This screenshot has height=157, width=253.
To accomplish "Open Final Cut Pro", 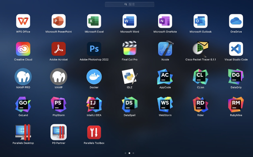I will [129, 48].
